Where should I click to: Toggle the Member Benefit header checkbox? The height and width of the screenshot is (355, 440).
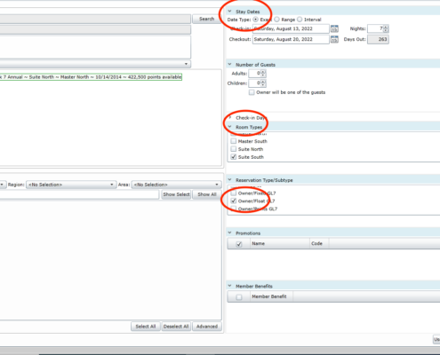click(239, 296)
